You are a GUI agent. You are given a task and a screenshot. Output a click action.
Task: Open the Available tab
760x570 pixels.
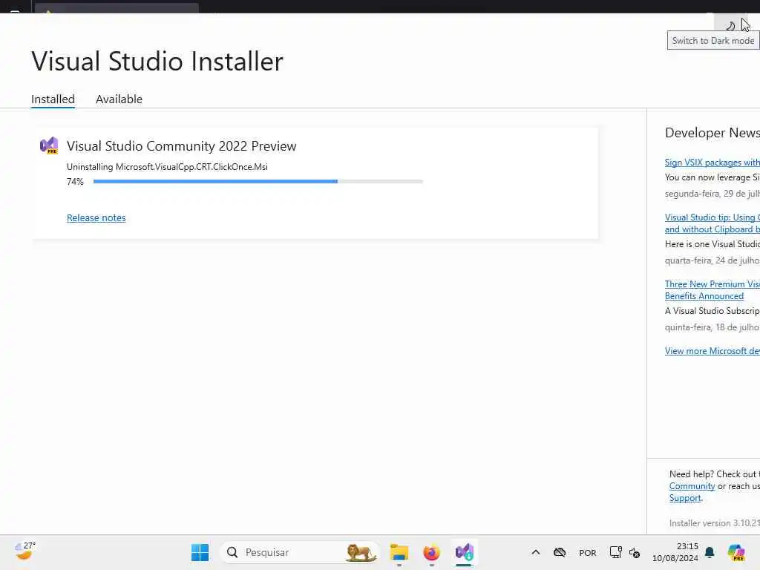[x=119, y=99]
